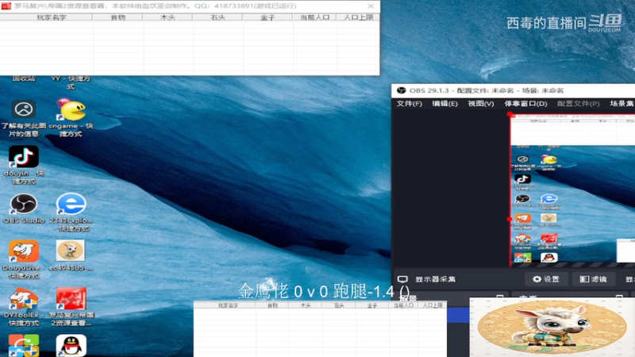Launch the DYToolEx desktop shortcut
Viewport: 635px width, 357px height.
pos(24,306)
